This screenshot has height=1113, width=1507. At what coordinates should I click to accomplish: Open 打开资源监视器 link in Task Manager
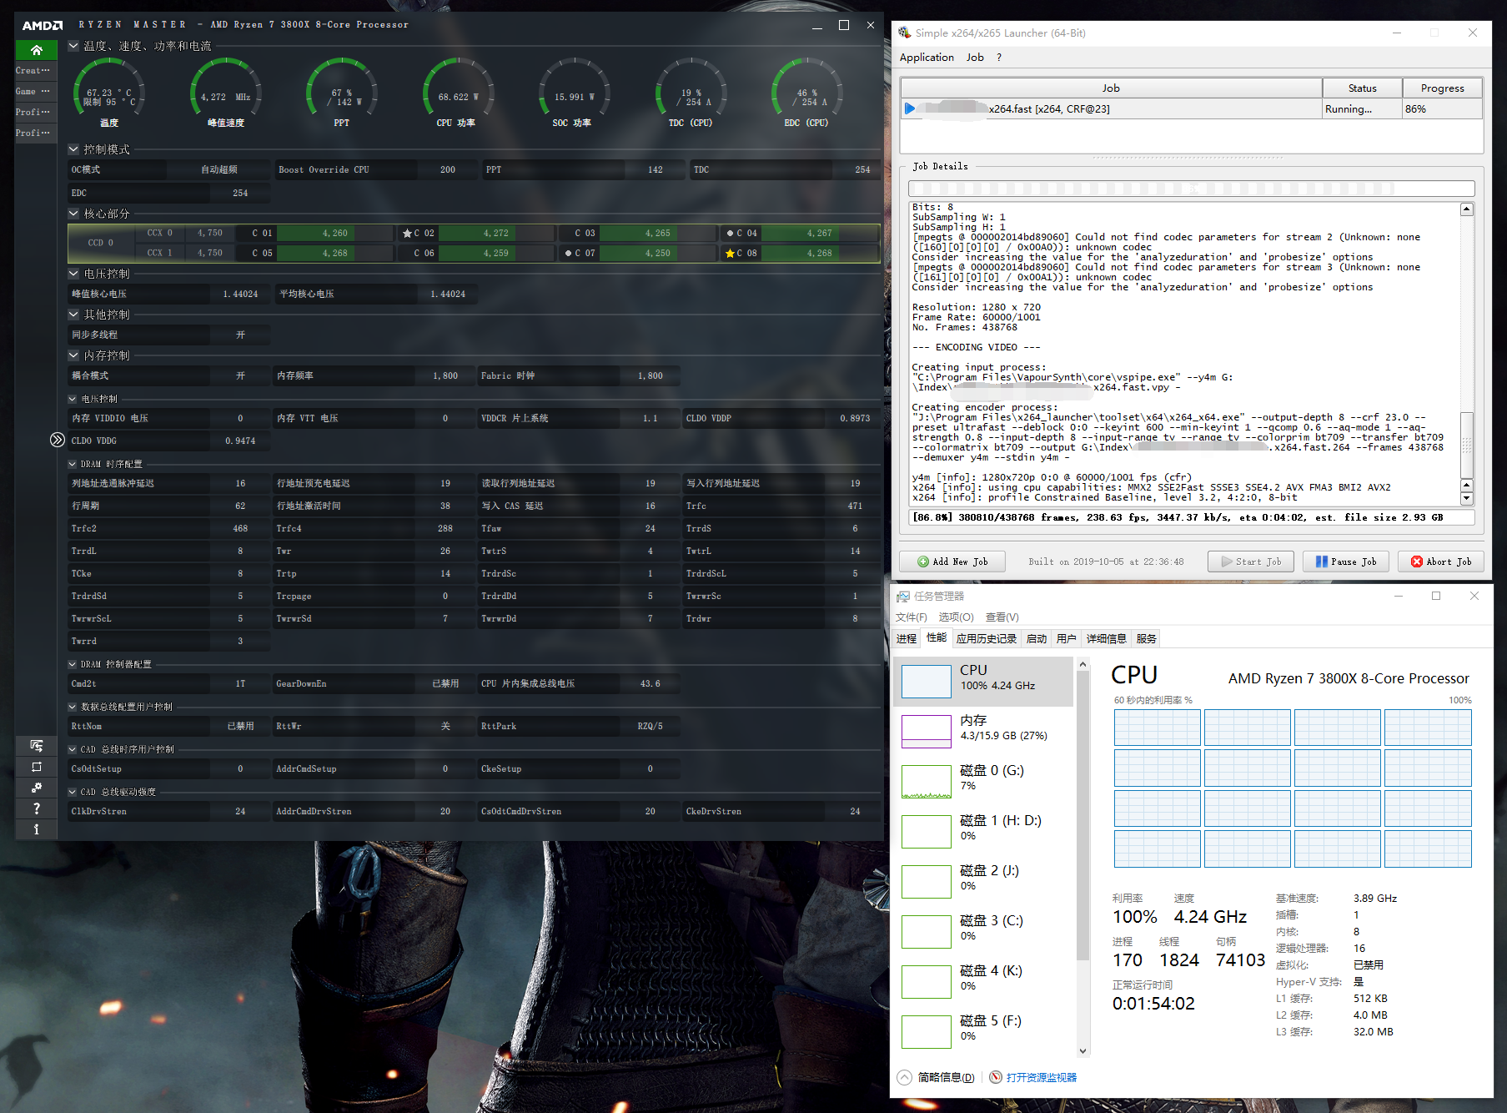coord(1042,1077)
